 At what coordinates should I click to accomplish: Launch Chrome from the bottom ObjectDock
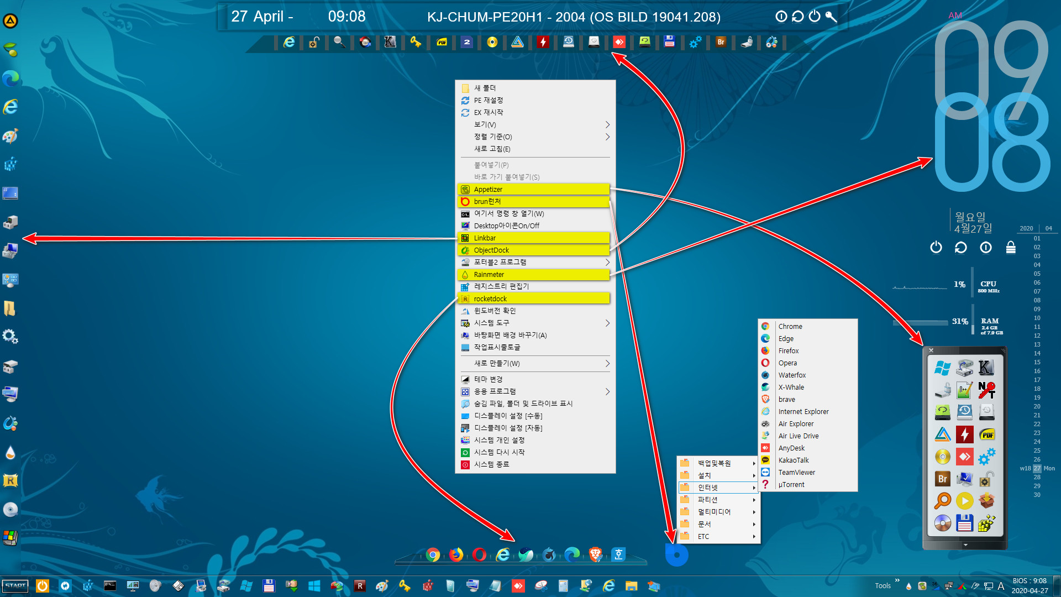433,554
